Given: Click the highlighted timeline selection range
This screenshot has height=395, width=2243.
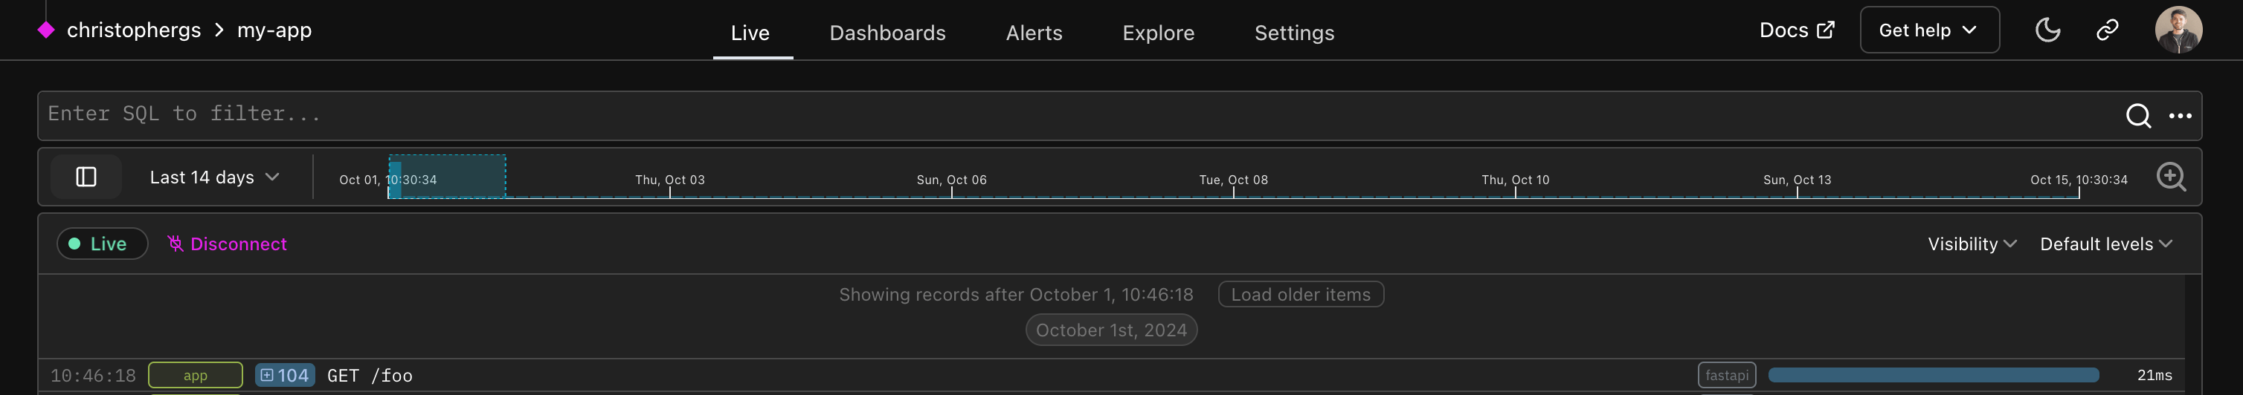Looking at the screenshot, I should 448,177.
